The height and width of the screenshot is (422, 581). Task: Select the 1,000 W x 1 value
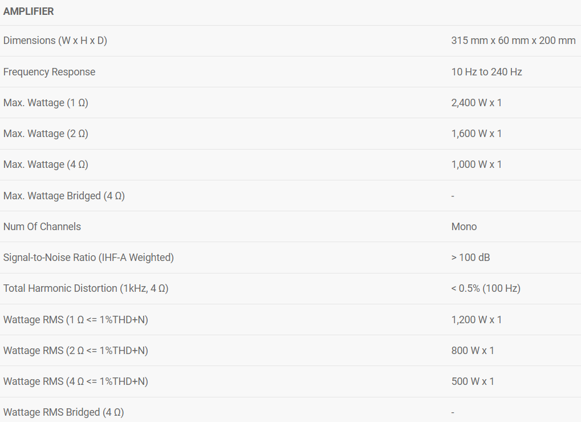point(476,164)
